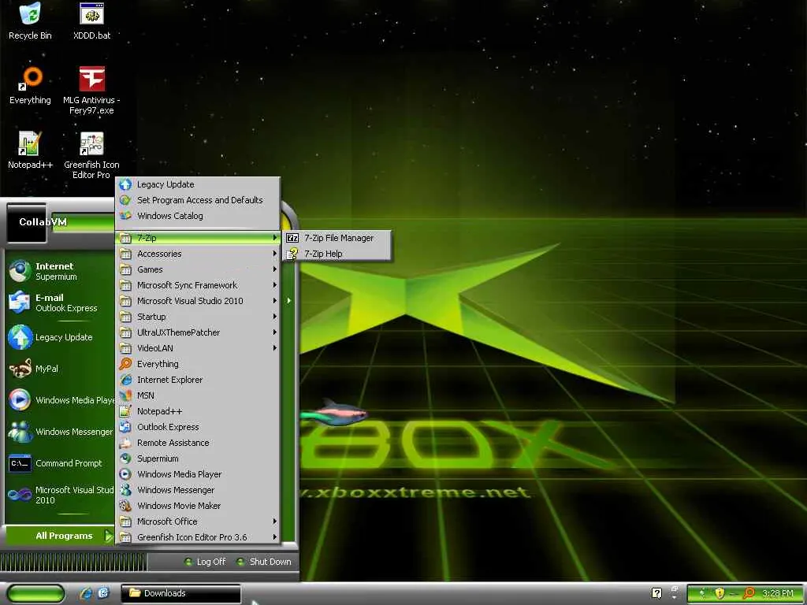807x605 pixels.
Task: Select the highlighted 7-Zip folder entry
Action: [198, 238]
